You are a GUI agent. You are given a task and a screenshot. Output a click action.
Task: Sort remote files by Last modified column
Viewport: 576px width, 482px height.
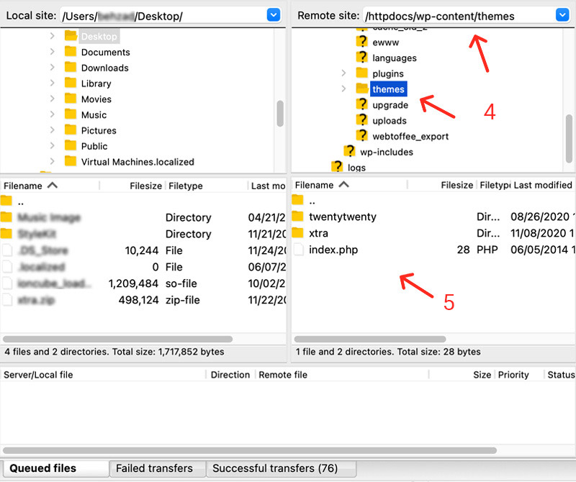(542, 185)
